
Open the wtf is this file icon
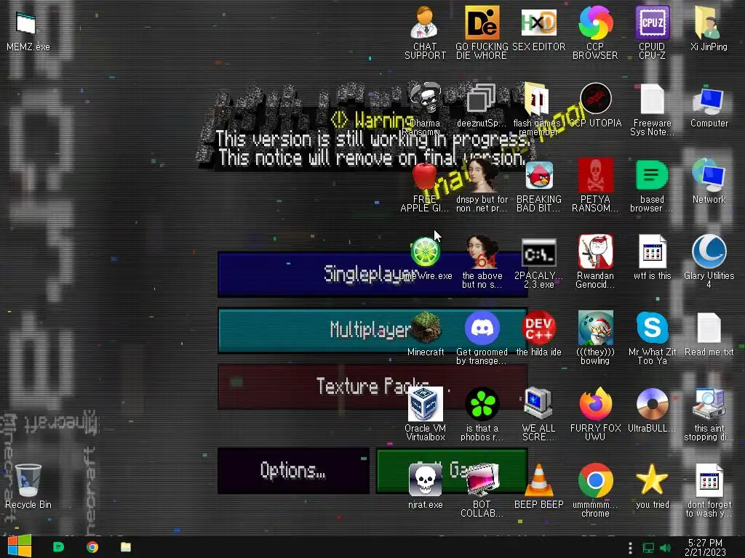652,251
